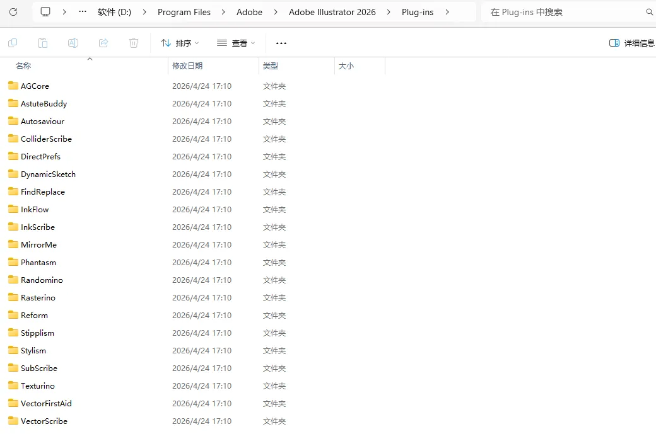Open the view dropdown menu
The image size is (656, 434).
point(236,43)
